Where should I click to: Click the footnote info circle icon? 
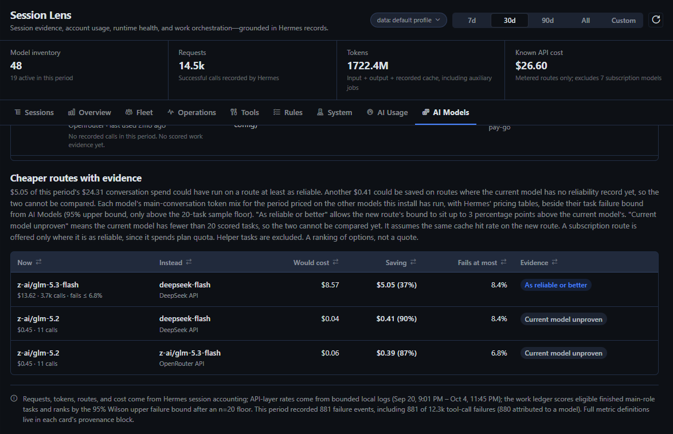14,399
